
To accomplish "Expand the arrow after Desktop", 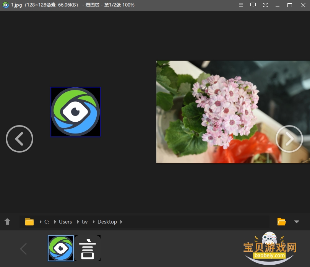I will [x=121, y=222].
